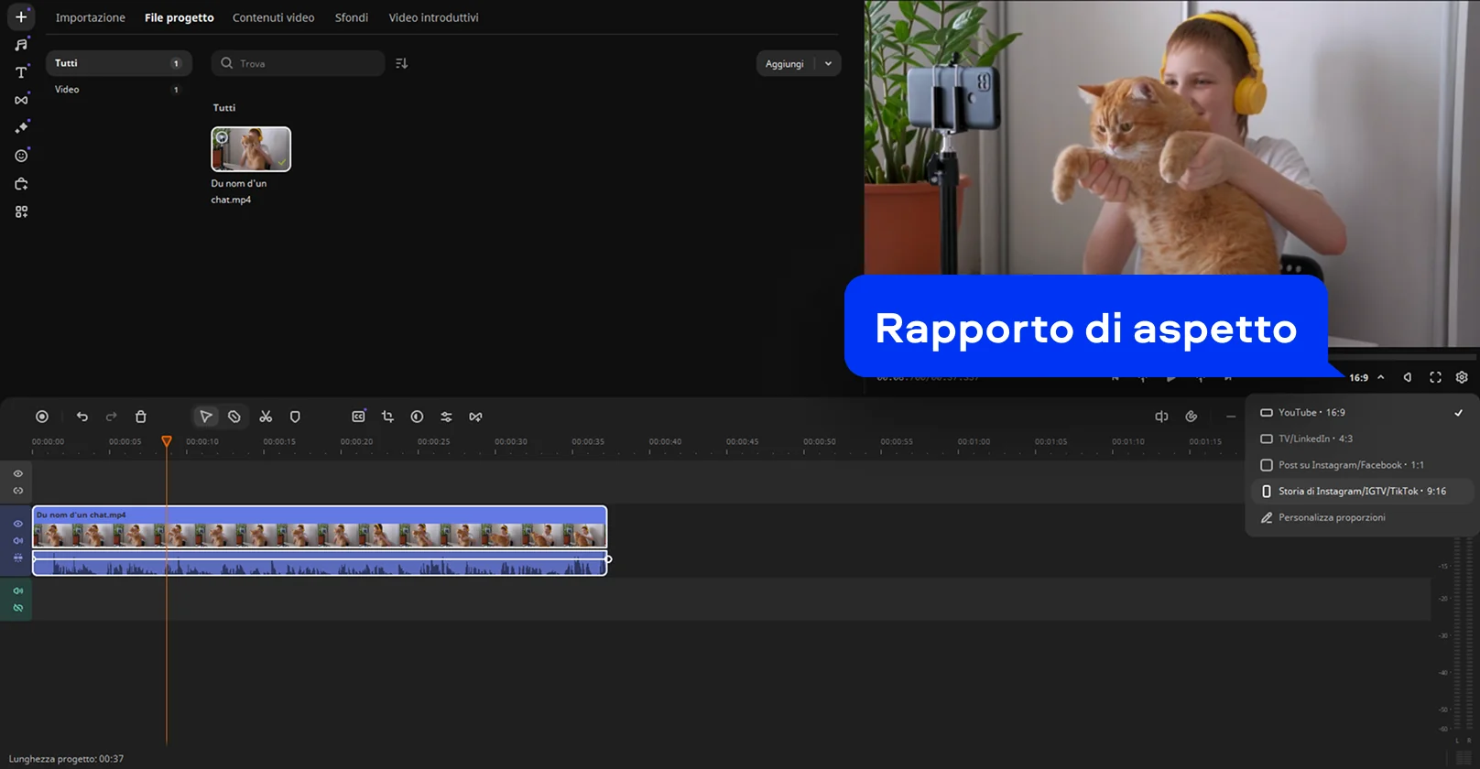Image resolution: width=1480 pixels, height=769 pixels.
Task: Open the audio music library sidebar icon
Action: pyautogui.click(x=21, y=45)
